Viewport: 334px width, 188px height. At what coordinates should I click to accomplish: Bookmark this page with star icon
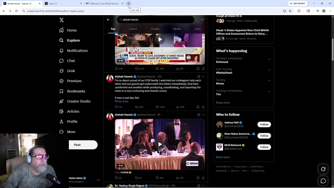290,11
